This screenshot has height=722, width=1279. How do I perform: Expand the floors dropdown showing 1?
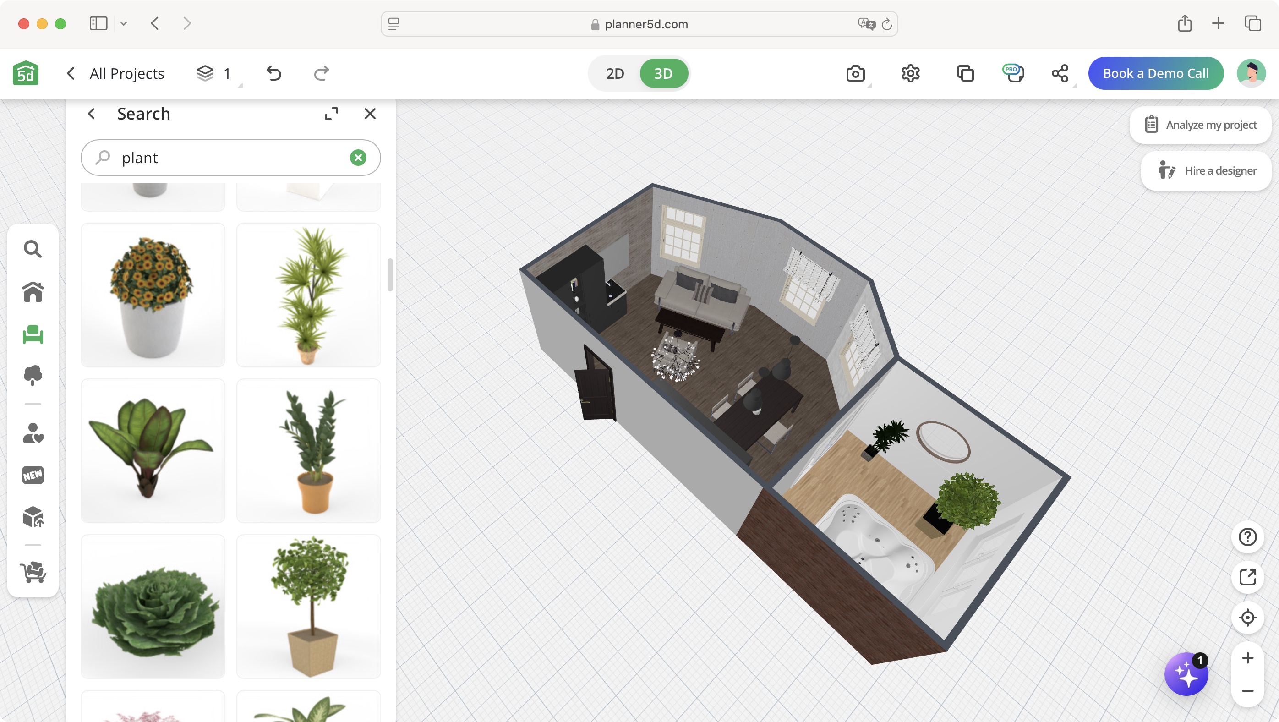click(214, 73)
